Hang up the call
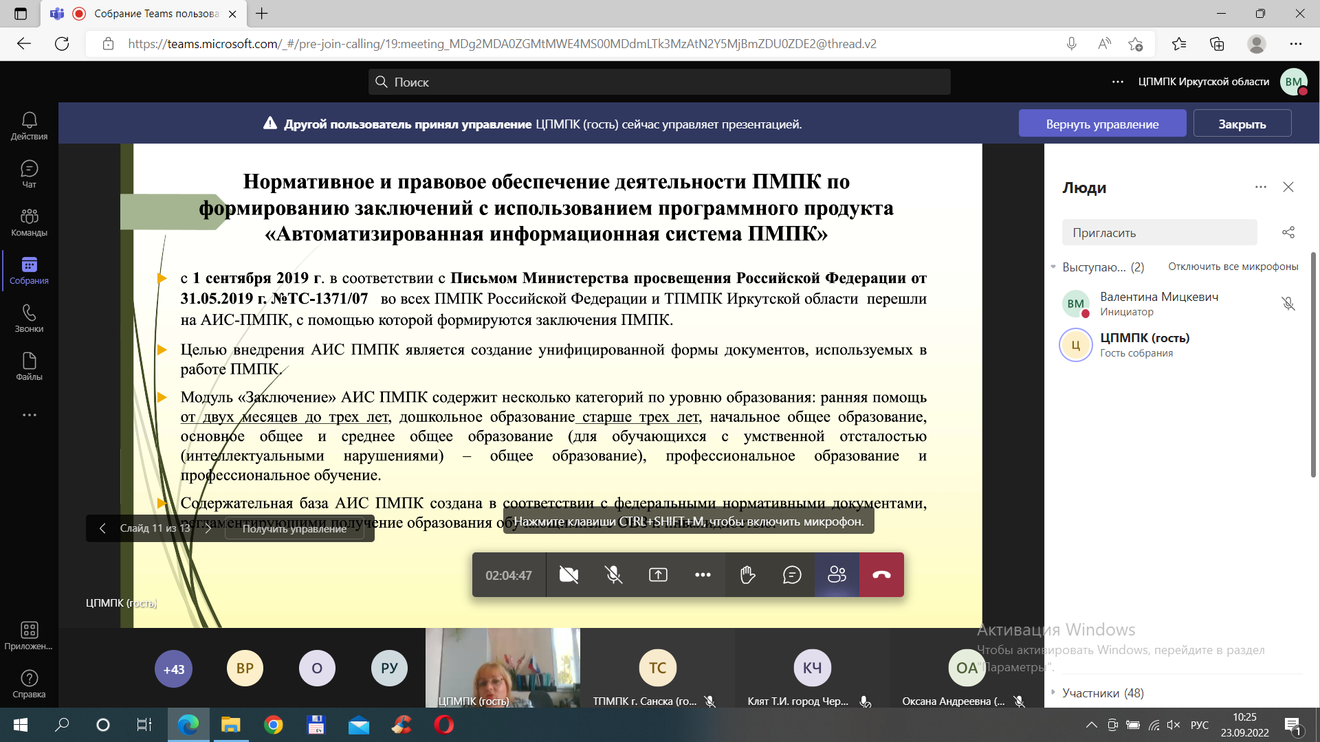The width and height of the screenshot is (1320, 742). tap(881, 575)
